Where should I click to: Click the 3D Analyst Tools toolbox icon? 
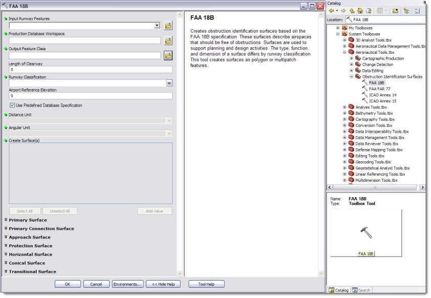pyautogui.click(x=351, y=40)
